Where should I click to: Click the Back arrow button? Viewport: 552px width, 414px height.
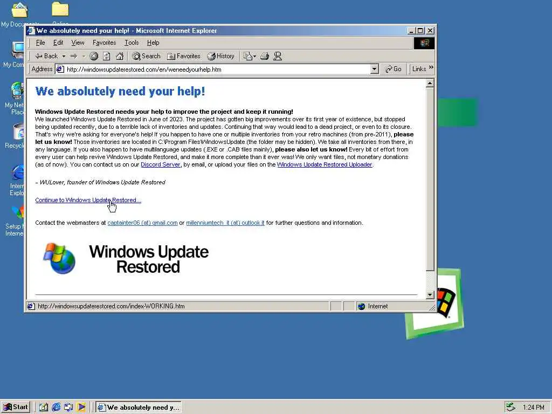coord(46,56)
